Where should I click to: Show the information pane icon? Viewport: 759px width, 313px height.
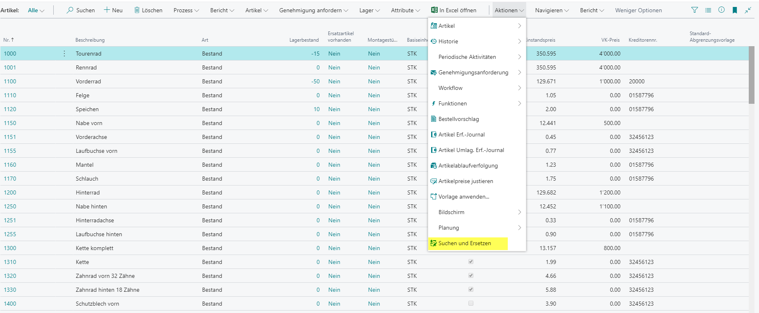[721, 10]
